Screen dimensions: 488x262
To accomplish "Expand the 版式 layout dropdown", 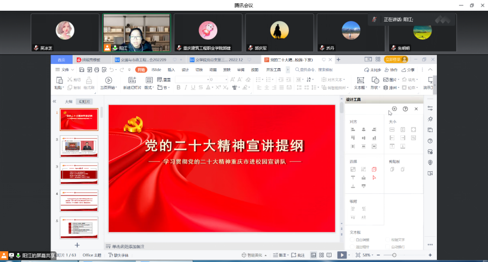I will [149, 88].
